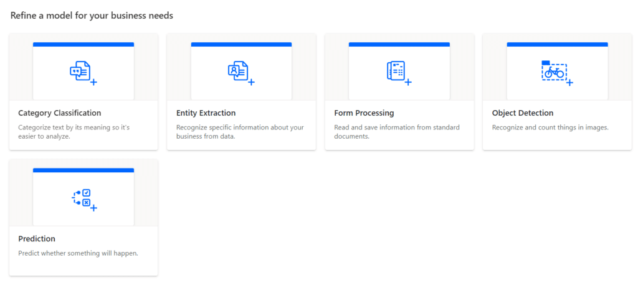Click the Entity Extraction person document icon
The width and height of the screenshot is (638, 283).
coord(241,73)
